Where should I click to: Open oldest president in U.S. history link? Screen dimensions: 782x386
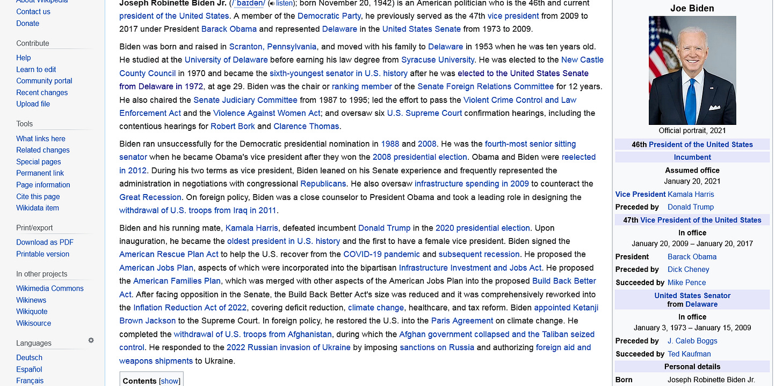click(284, 241)
